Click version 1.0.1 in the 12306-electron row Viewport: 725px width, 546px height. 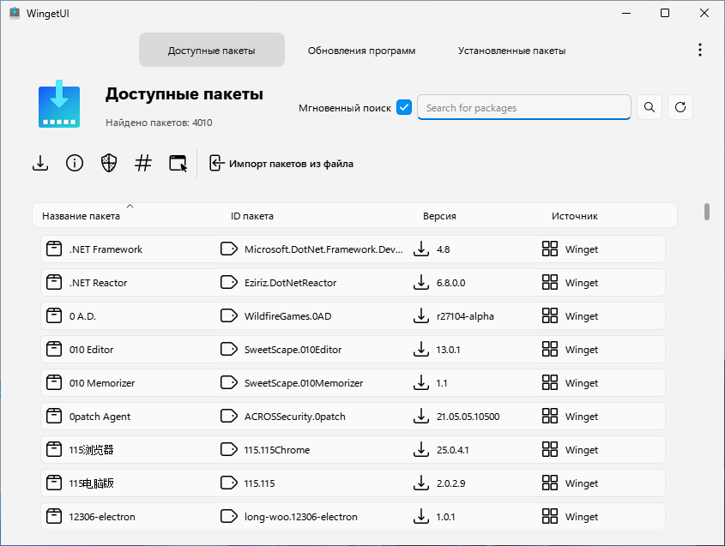click(x=446, y=517)
